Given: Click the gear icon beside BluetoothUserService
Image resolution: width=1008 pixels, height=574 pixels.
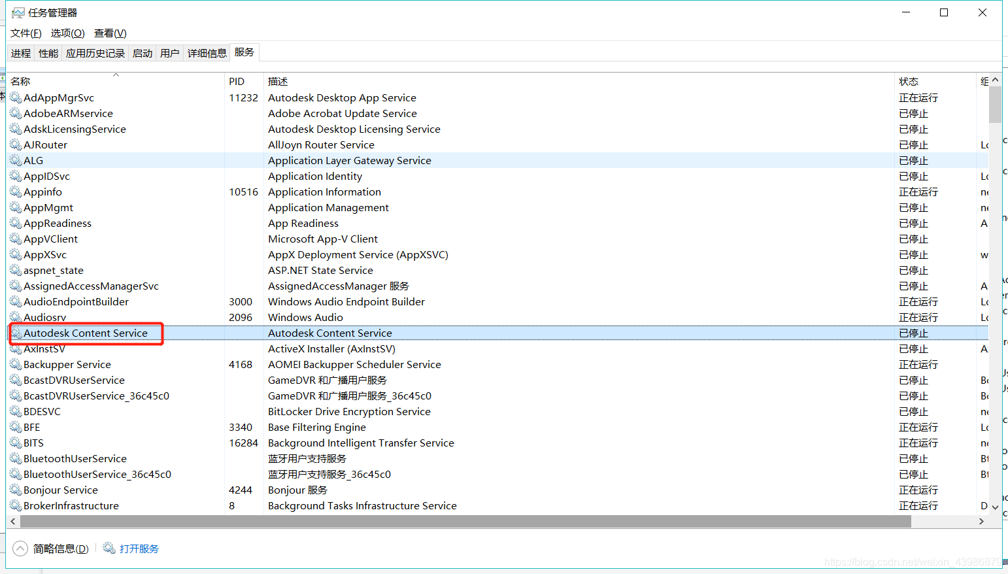Looking at the screenshot, I should pyautogui.click(x=16, y=458).
